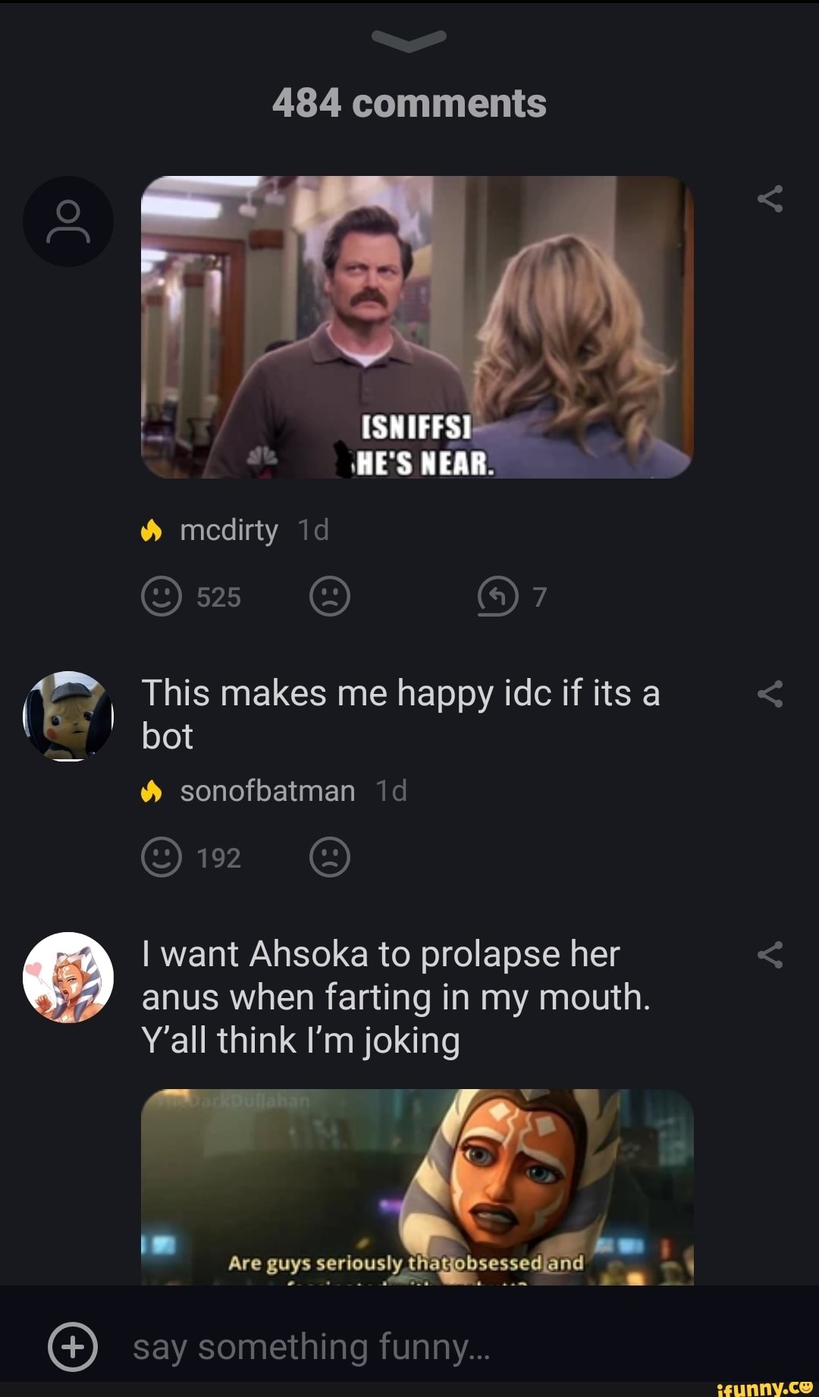Collapse the comments panel with top chevron
The height and width of the screenshot is (1397, 819).
coord(409,41)
